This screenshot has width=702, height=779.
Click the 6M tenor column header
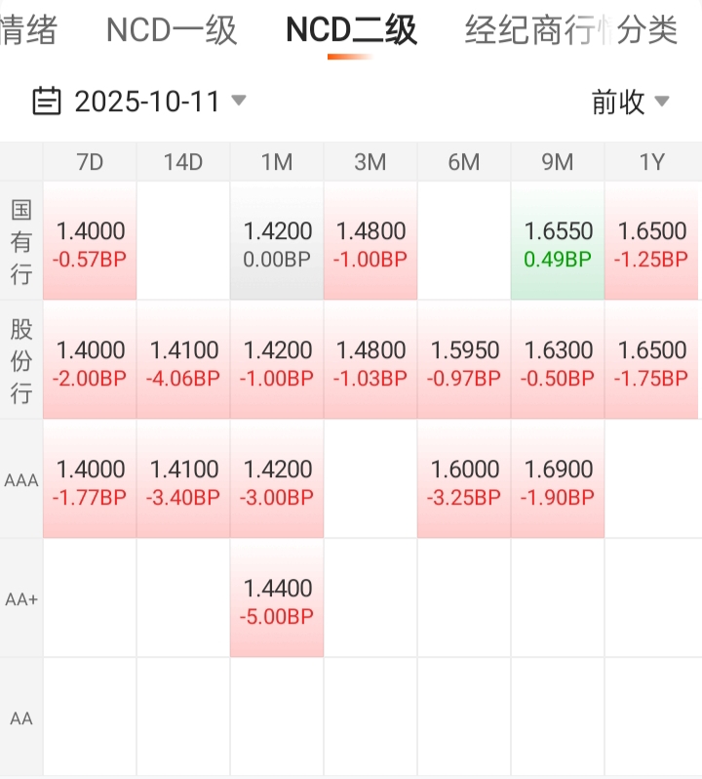pos(464,162)
